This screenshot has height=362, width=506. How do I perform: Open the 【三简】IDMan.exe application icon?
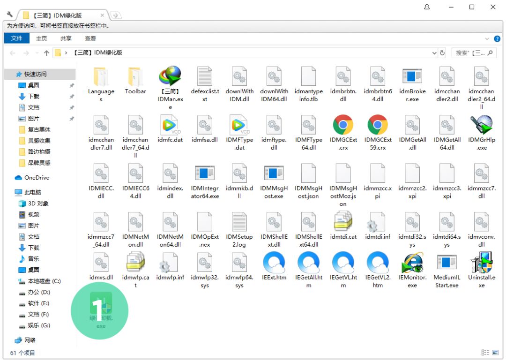pos(170,77)
